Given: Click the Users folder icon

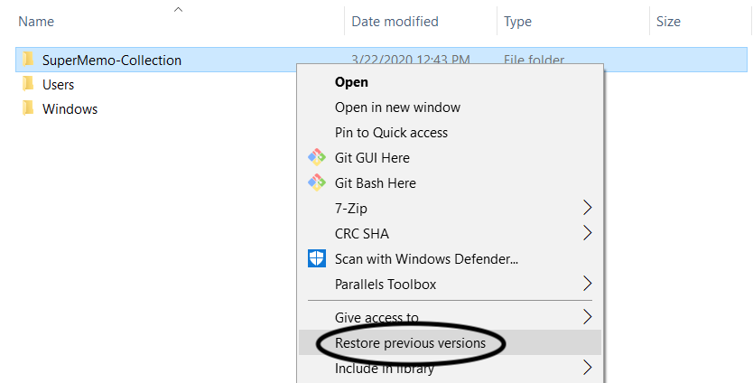Looking at the screenshot, I should (x=28, y=84).
